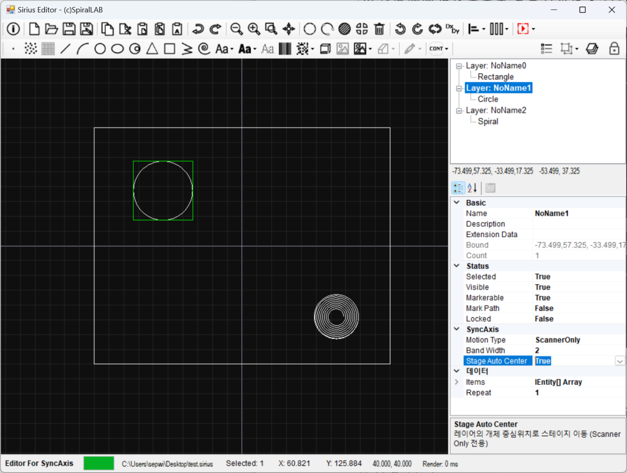The width and height of the screenshot is (627, 473).
Task: Select Rectangle in the layer tree
Action: pos(496,77)
